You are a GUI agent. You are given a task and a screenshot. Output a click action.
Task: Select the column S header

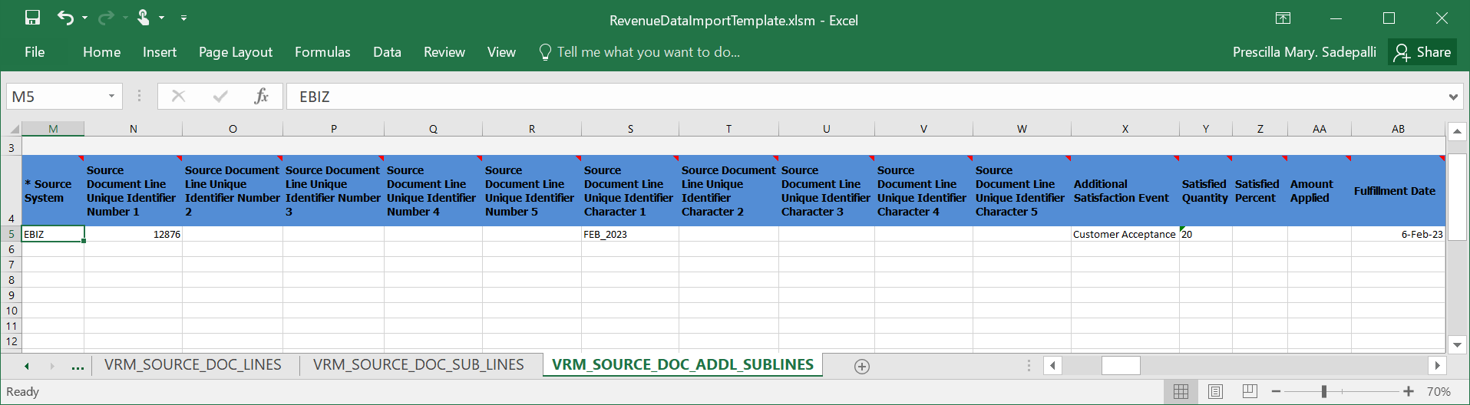(630, 129)
